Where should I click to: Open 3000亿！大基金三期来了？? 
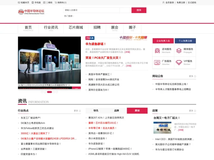pos(35,133)
